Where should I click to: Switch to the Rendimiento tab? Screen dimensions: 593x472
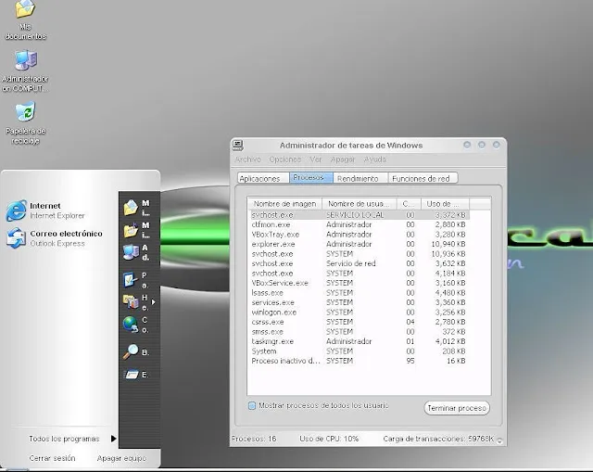coord(360,178)
